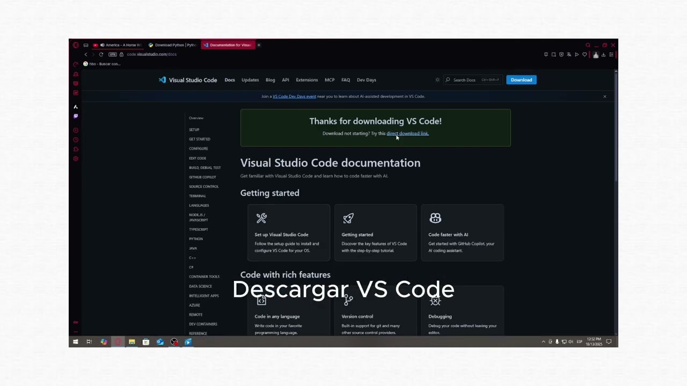Click the snapshot icon in browser toolbar
Screen dimensions: 687x386
tap(554, 54)
